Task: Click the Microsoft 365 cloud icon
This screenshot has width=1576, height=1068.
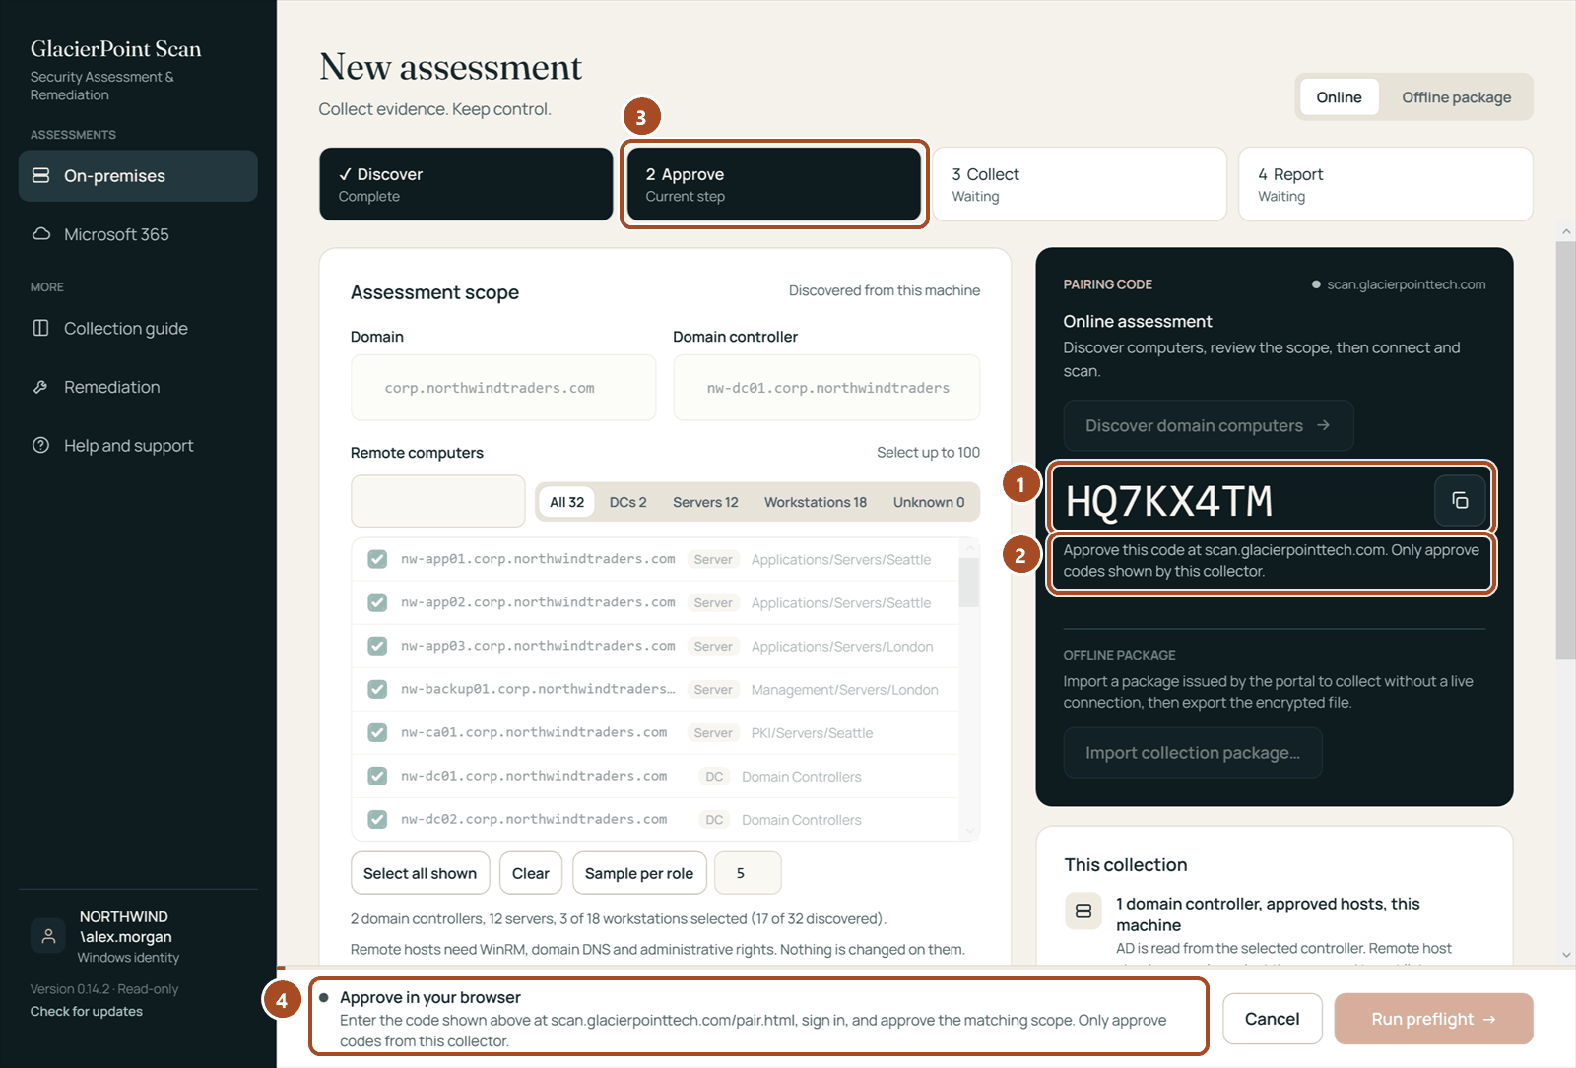Action: click(41, 234)
